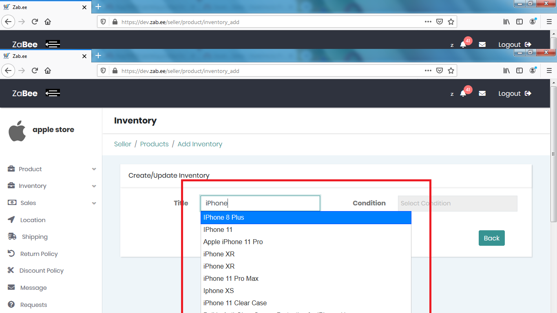Open Library icon in background window toolbar

(506, 22)
